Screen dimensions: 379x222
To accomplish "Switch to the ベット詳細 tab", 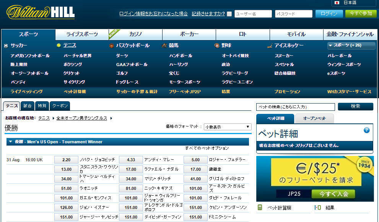I will [275, 118].
